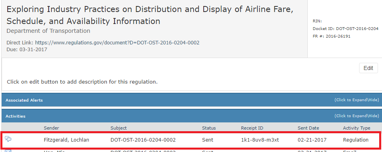Sort by the Sent Date column header
This screenshot has height=152, width=382.
click(308, 128)
